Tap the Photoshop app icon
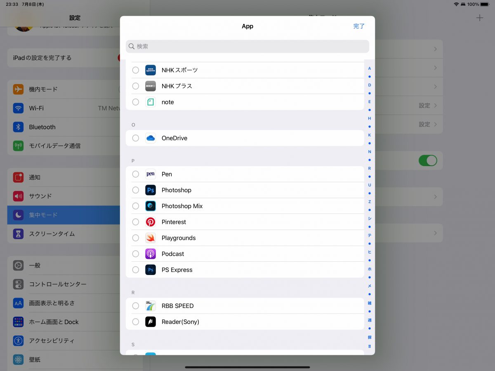 pos(151,190)
